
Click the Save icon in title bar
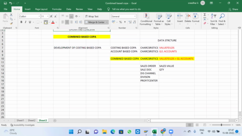(5, 3)
